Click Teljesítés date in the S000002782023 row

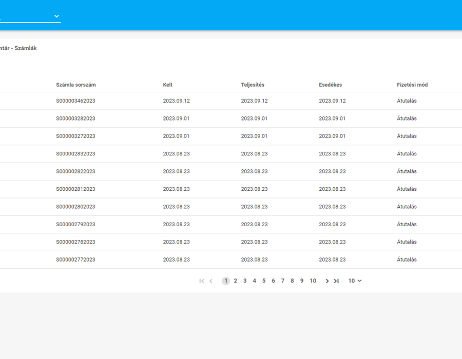(x=254, y=242)
